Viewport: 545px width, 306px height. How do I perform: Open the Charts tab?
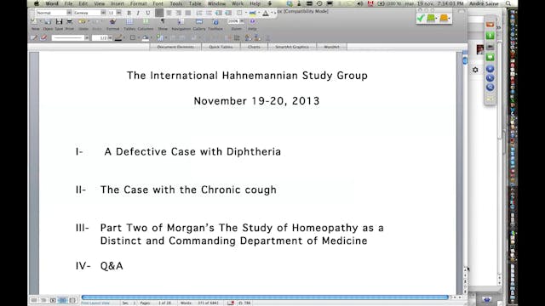(254, 47)
